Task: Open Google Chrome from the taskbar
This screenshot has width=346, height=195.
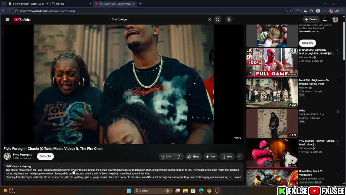Action: click(x=209, y=191)
